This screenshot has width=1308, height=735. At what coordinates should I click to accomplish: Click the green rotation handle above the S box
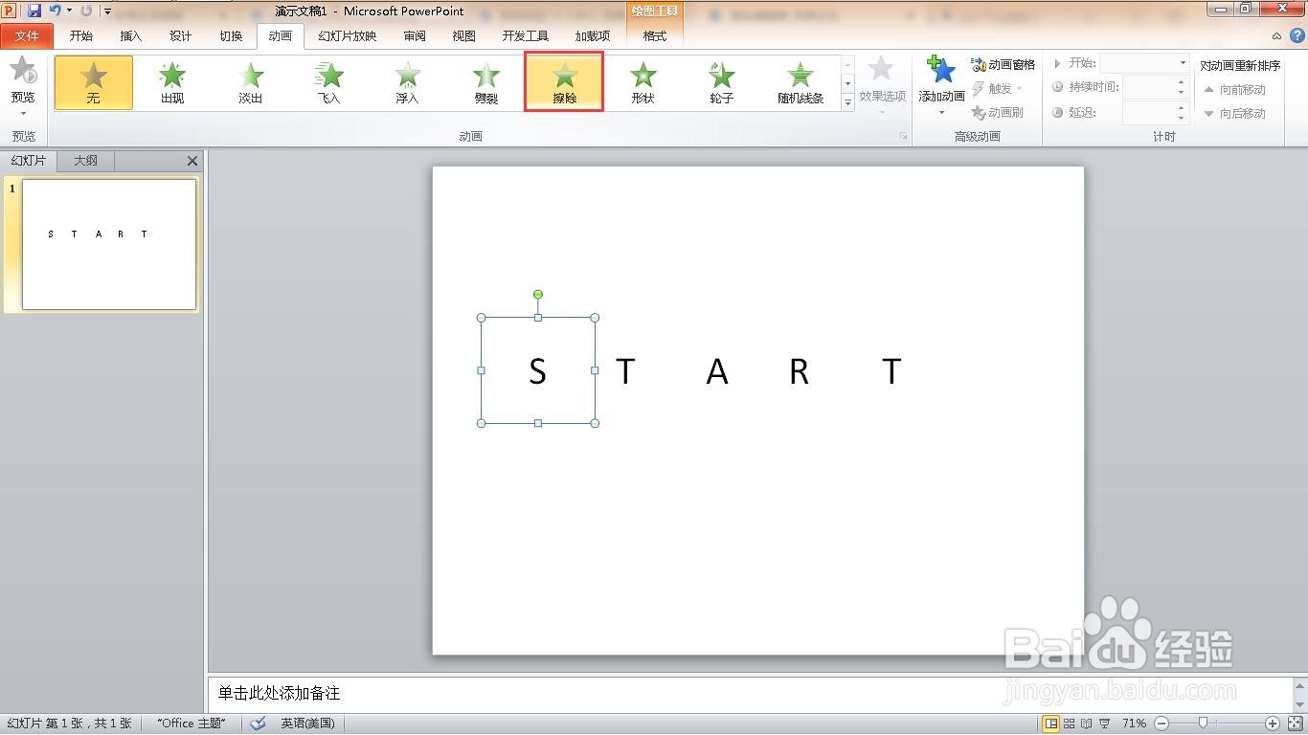pos(538,294)
